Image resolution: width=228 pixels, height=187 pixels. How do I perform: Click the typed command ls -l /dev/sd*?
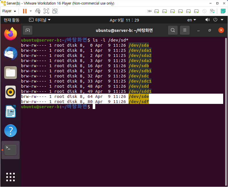click(x=111, y=40)
